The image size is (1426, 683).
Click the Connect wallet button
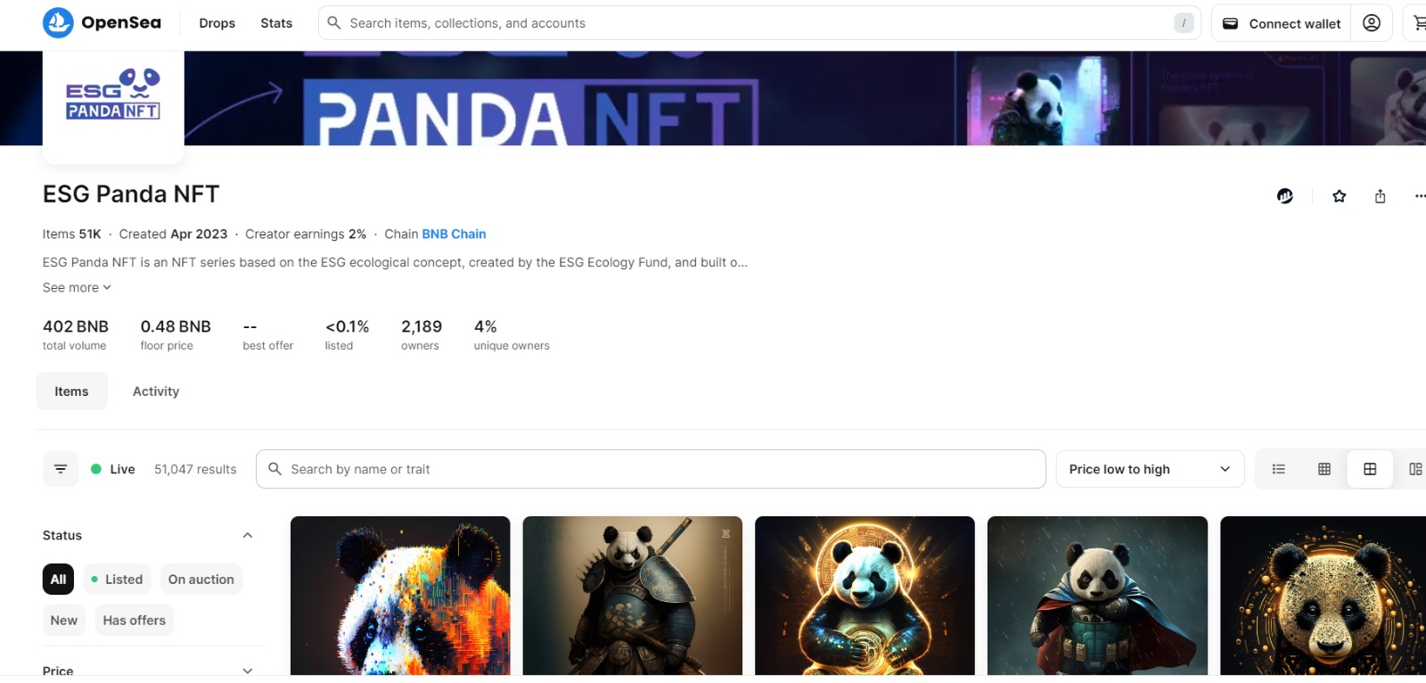[1282, 23]
